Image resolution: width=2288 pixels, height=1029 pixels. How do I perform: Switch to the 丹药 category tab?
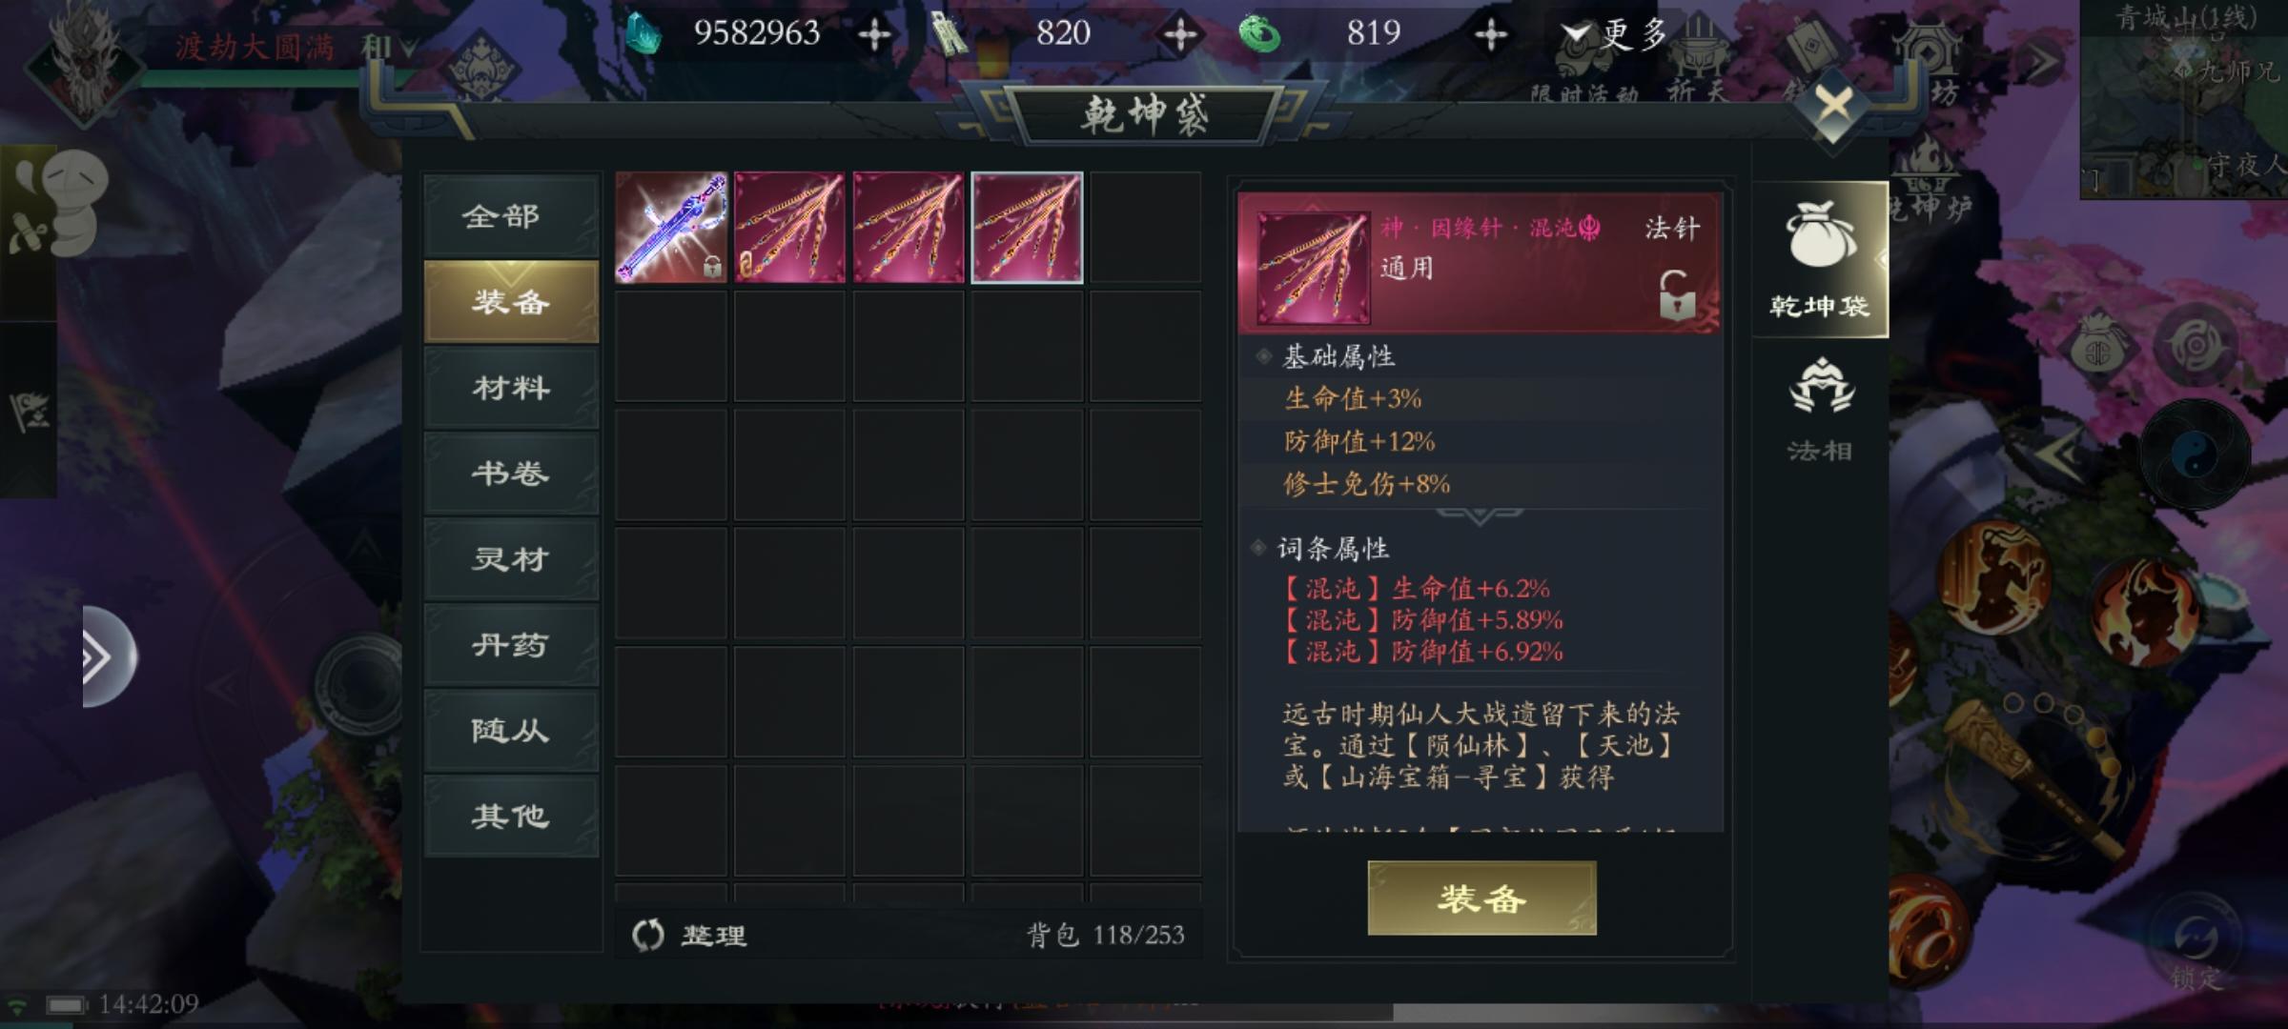point(511,644)
